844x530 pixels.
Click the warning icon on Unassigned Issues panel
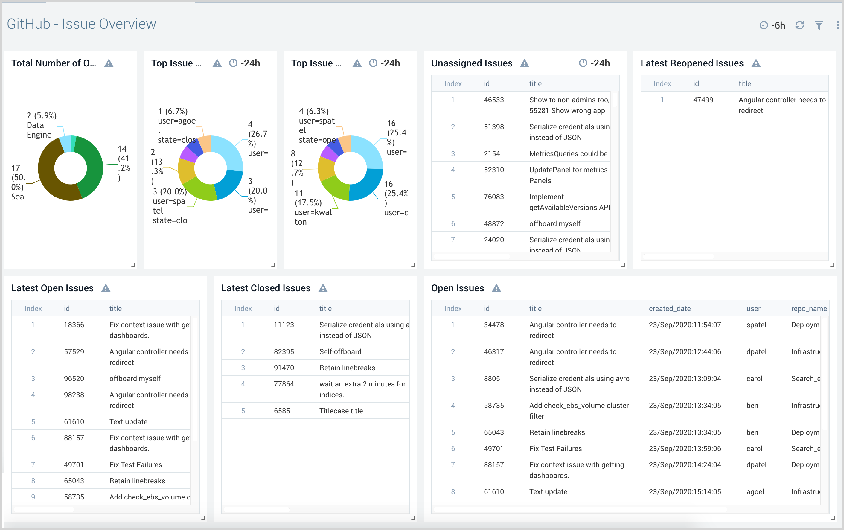pyautogui.click(x=525, y=63)
